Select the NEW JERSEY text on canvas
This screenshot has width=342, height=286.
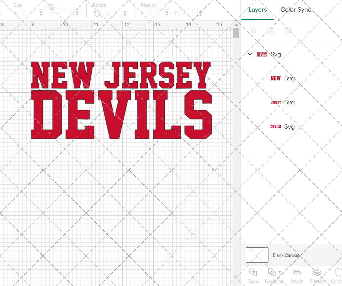[x=121, y=75]
